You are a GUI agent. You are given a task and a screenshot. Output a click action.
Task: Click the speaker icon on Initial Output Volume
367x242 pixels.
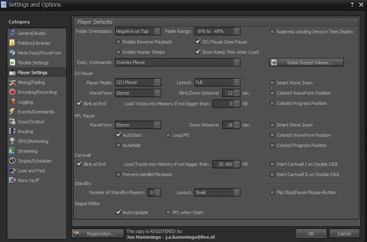click(x=274, y=63)
